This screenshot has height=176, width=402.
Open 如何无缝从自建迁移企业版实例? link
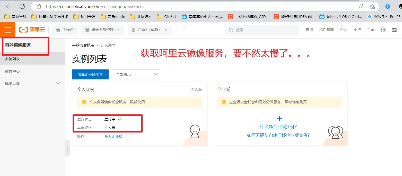tap(278, 135)
